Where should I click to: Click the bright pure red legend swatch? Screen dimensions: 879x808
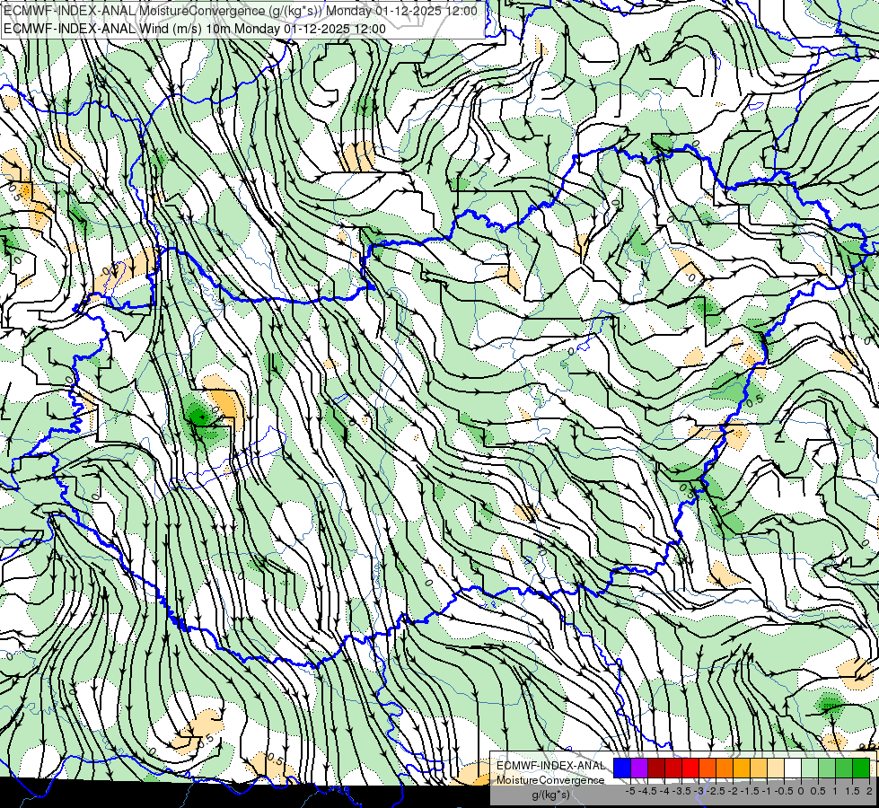click(690, 768)
